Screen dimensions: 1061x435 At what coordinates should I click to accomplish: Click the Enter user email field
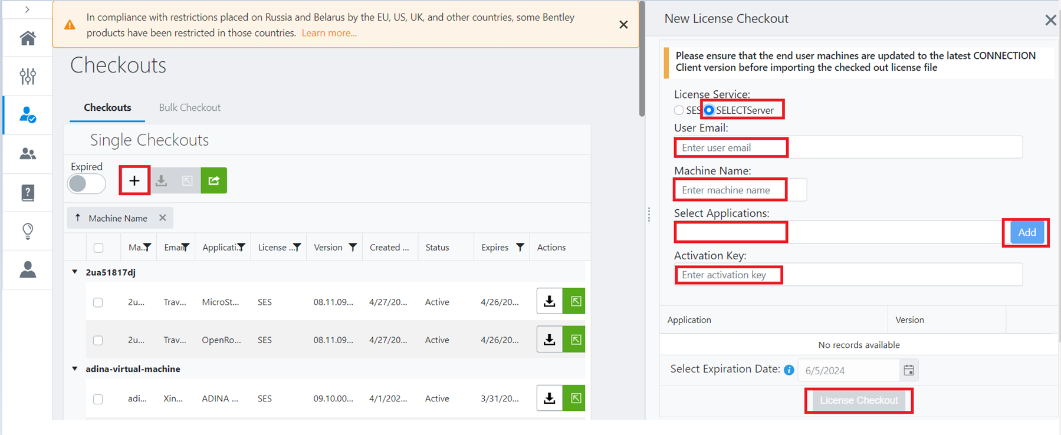pyautogui.click(x=848, y=147)
